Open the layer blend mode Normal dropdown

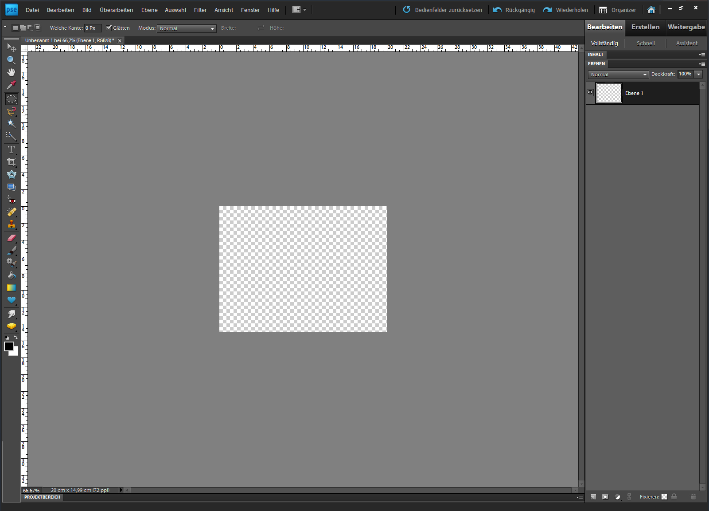click(x=618, y=75)
